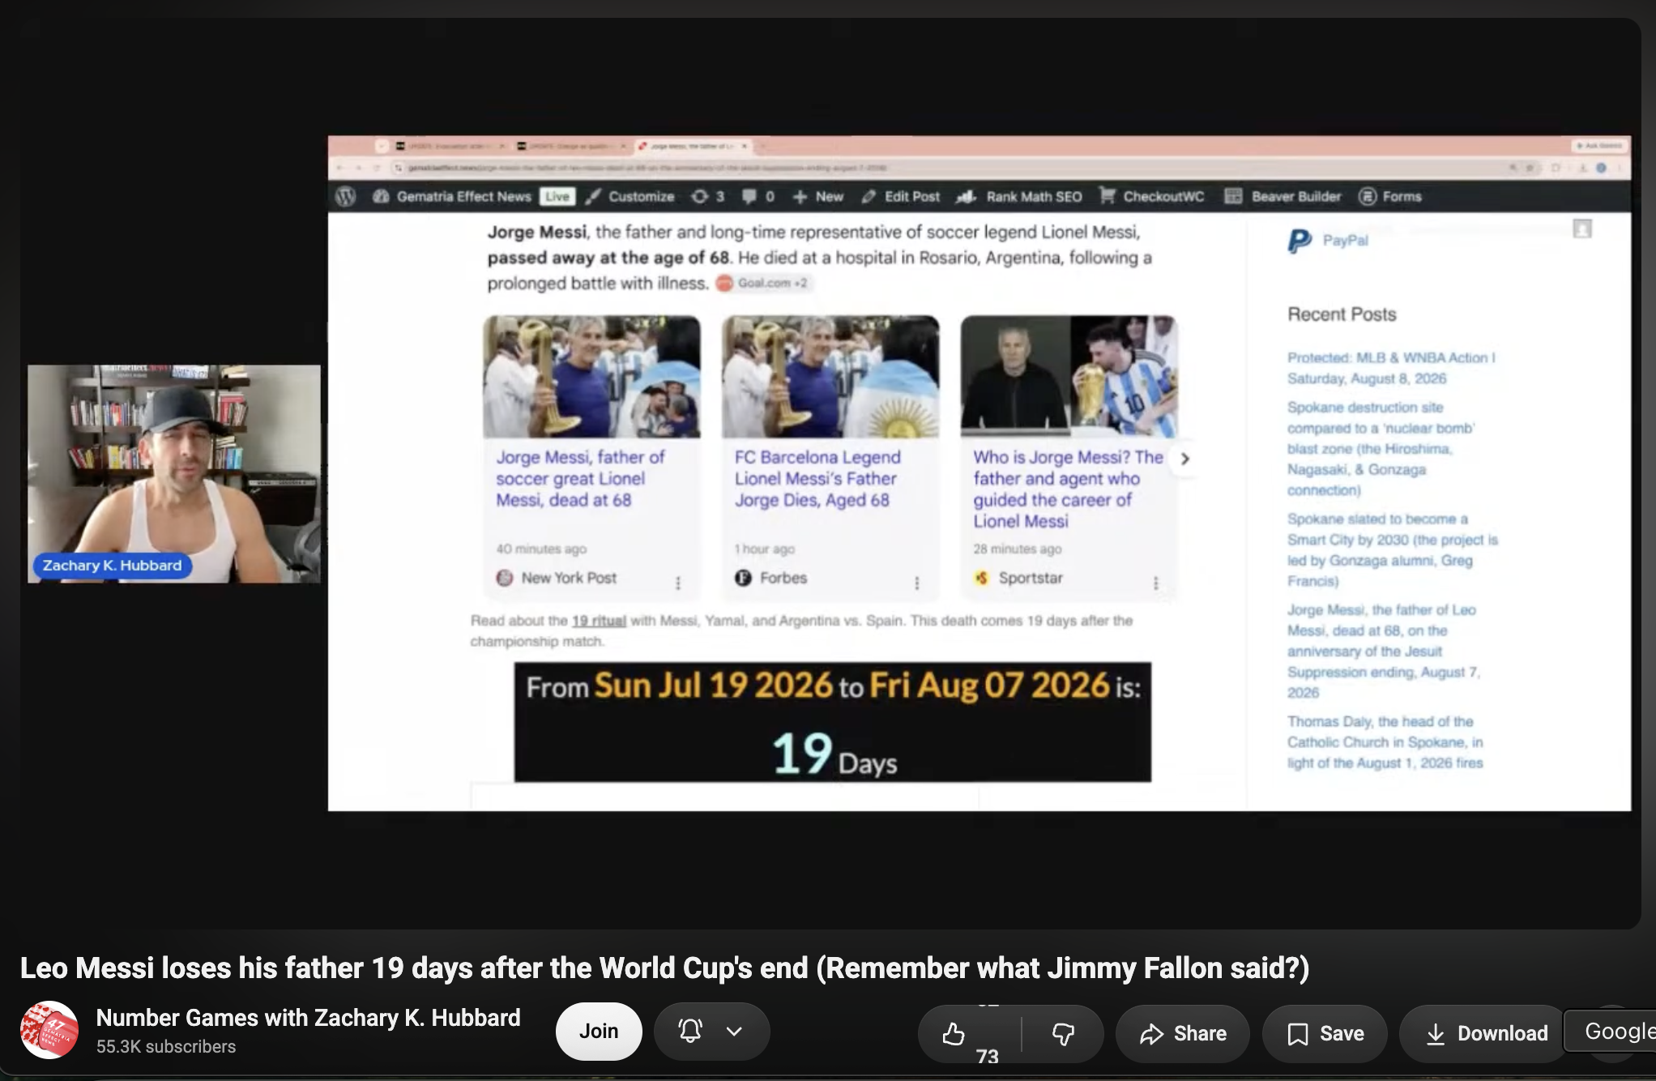Click the Goal.com +2 source chip
This screenshot has height=1081, width=1656.
coord(762,283)
